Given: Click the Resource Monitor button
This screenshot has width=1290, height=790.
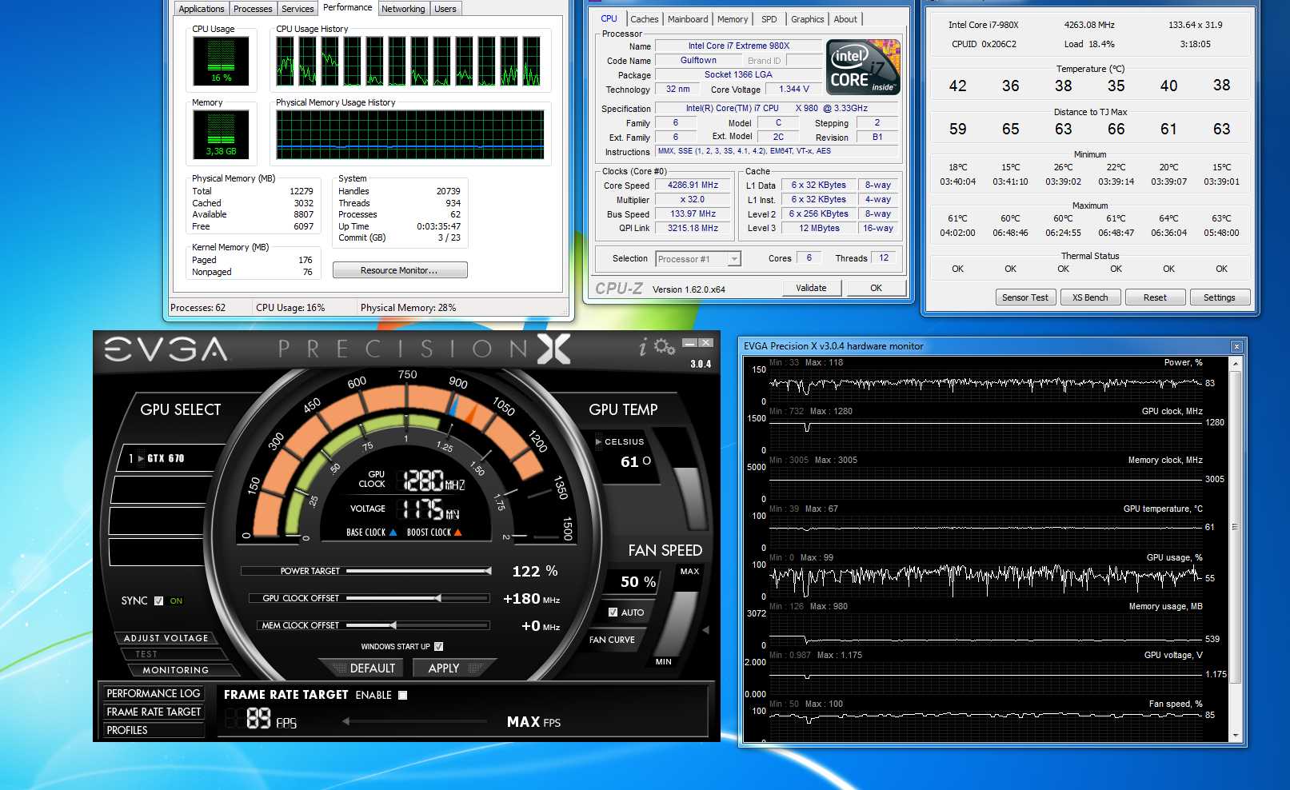Looking at the screenshot, I should (x=400, y=270).
